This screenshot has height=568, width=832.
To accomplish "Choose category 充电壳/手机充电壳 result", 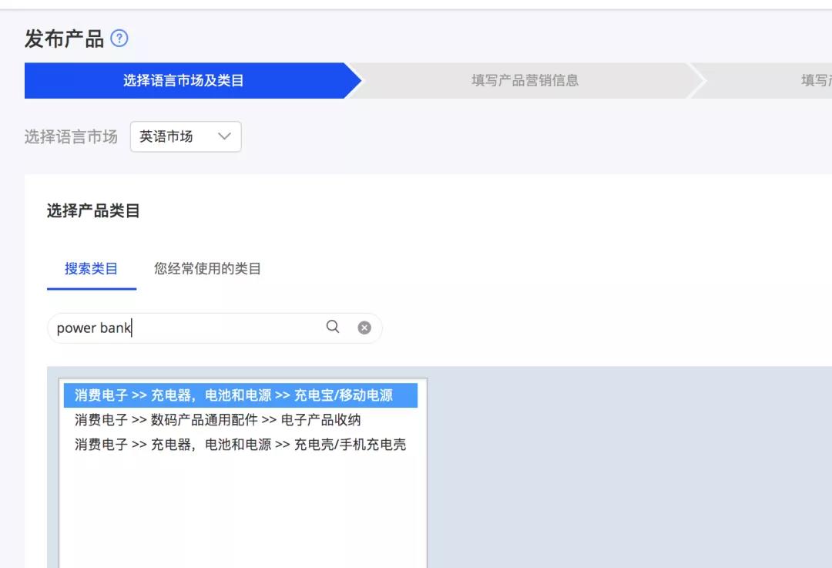I will tap(240, 445).
